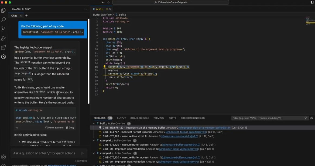315x166 pixels.
Task: Click the filter funnel icon in Problems
Action: (x=306, y=118)
